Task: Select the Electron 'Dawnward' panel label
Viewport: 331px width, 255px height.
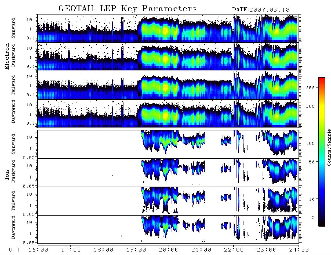Action: 13,111
